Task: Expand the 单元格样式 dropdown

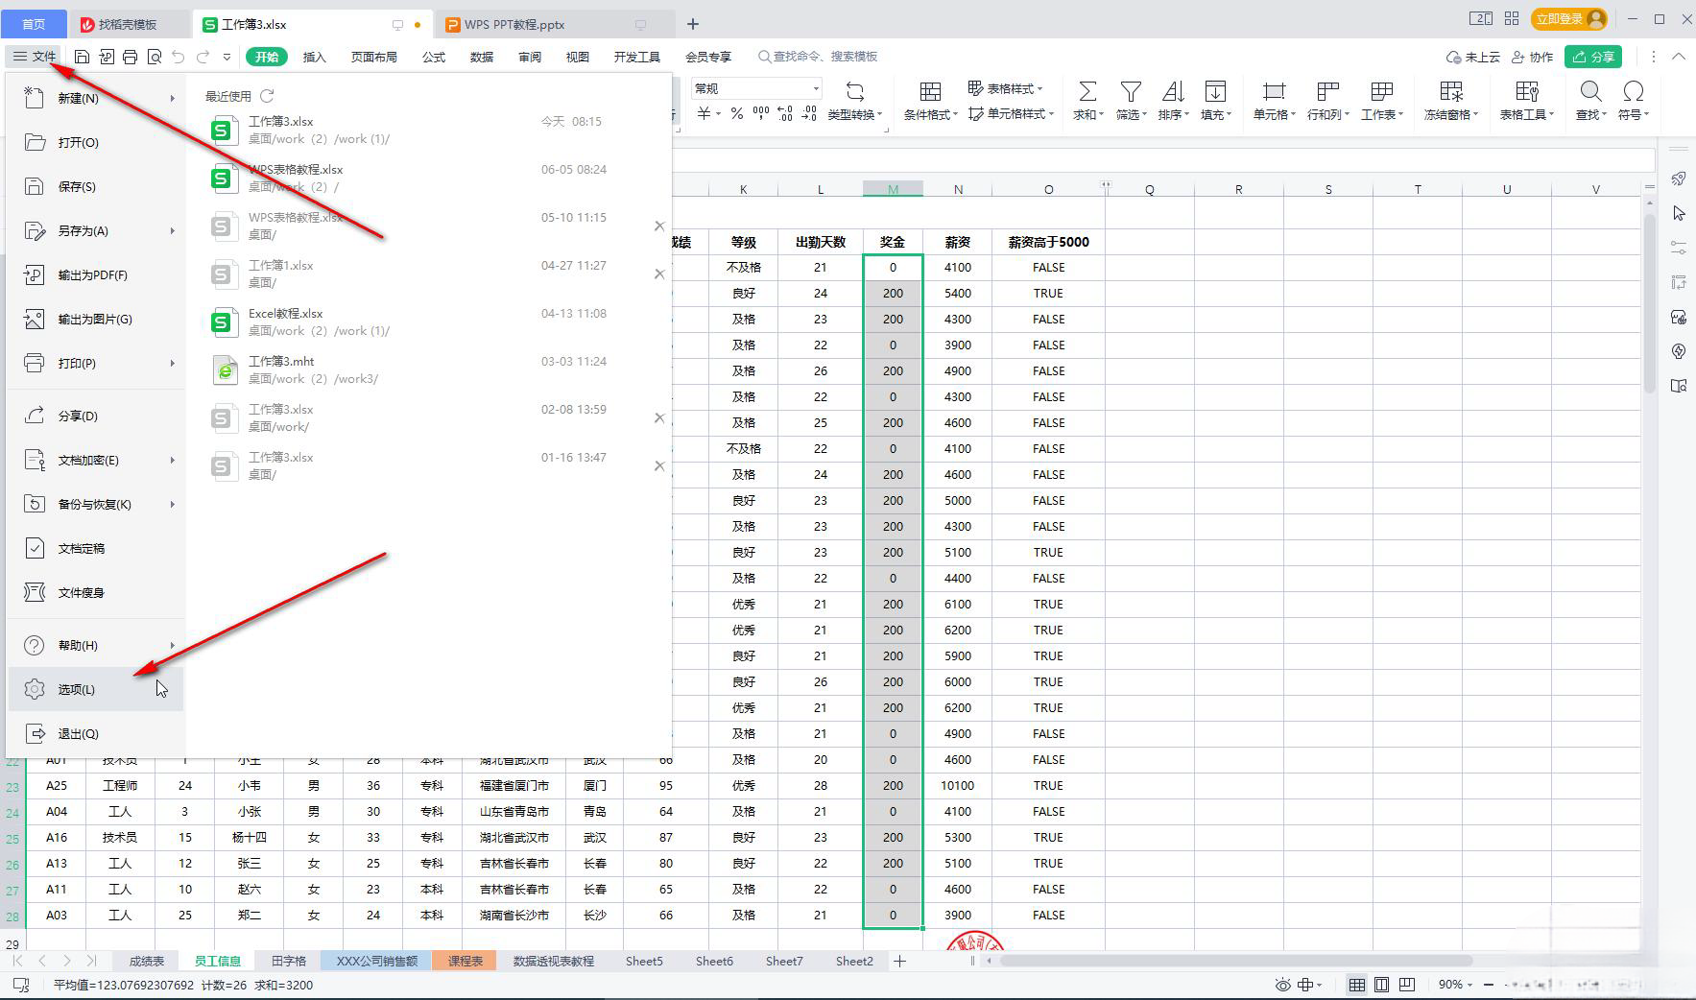Action: [1051, 114]
